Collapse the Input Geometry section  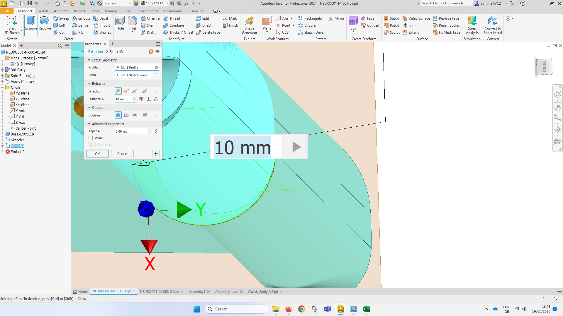pos(89,60)
